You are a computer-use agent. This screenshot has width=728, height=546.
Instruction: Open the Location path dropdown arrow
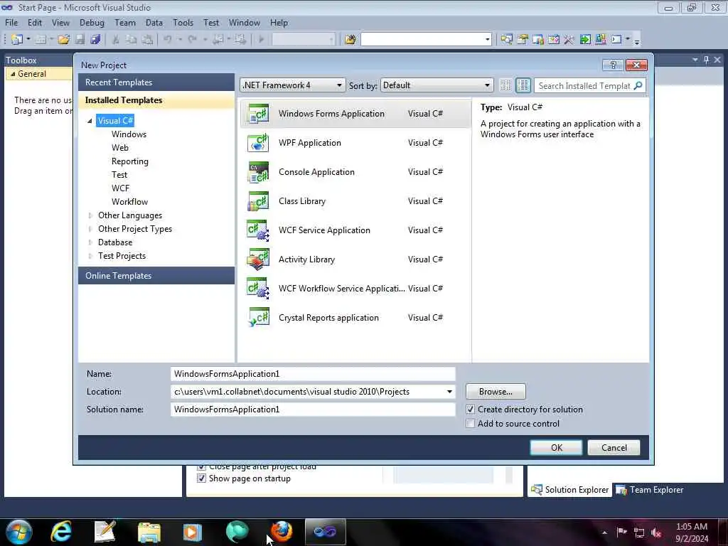tap(449, 392)
